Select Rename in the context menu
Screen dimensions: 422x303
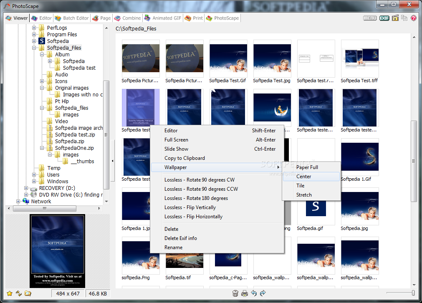point(217,247)
